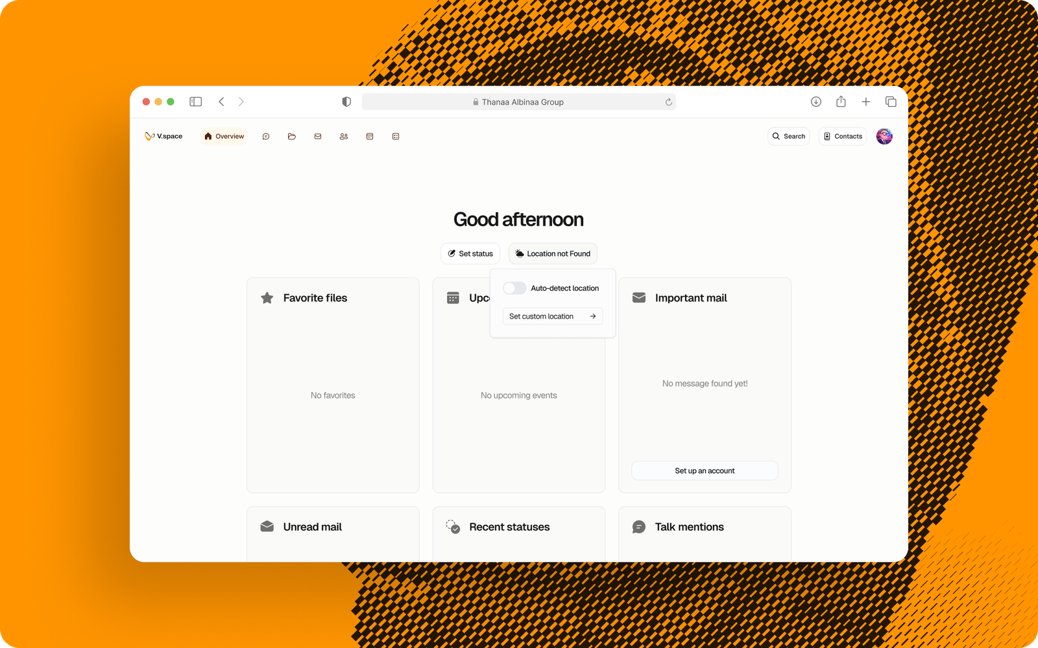Open a new browser tab
This screenshot has width=1038, height=648.
coord(866,102)
